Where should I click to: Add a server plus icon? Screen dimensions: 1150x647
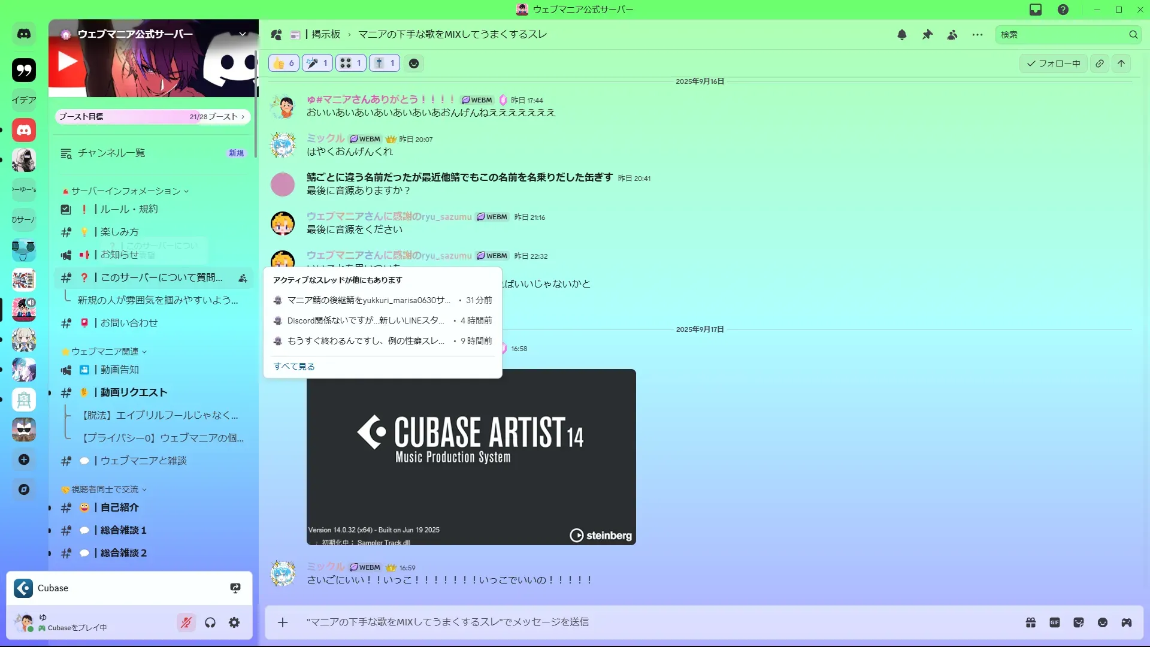click(24, 459)
